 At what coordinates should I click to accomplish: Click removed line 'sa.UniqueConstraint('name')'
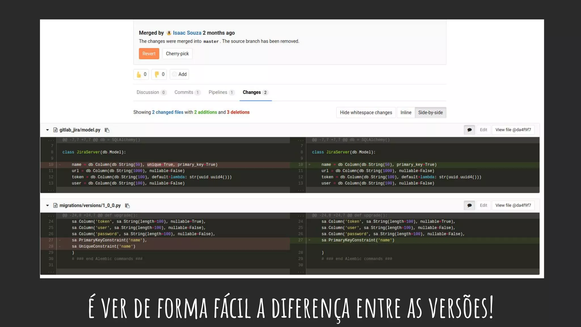coord(165,246)
